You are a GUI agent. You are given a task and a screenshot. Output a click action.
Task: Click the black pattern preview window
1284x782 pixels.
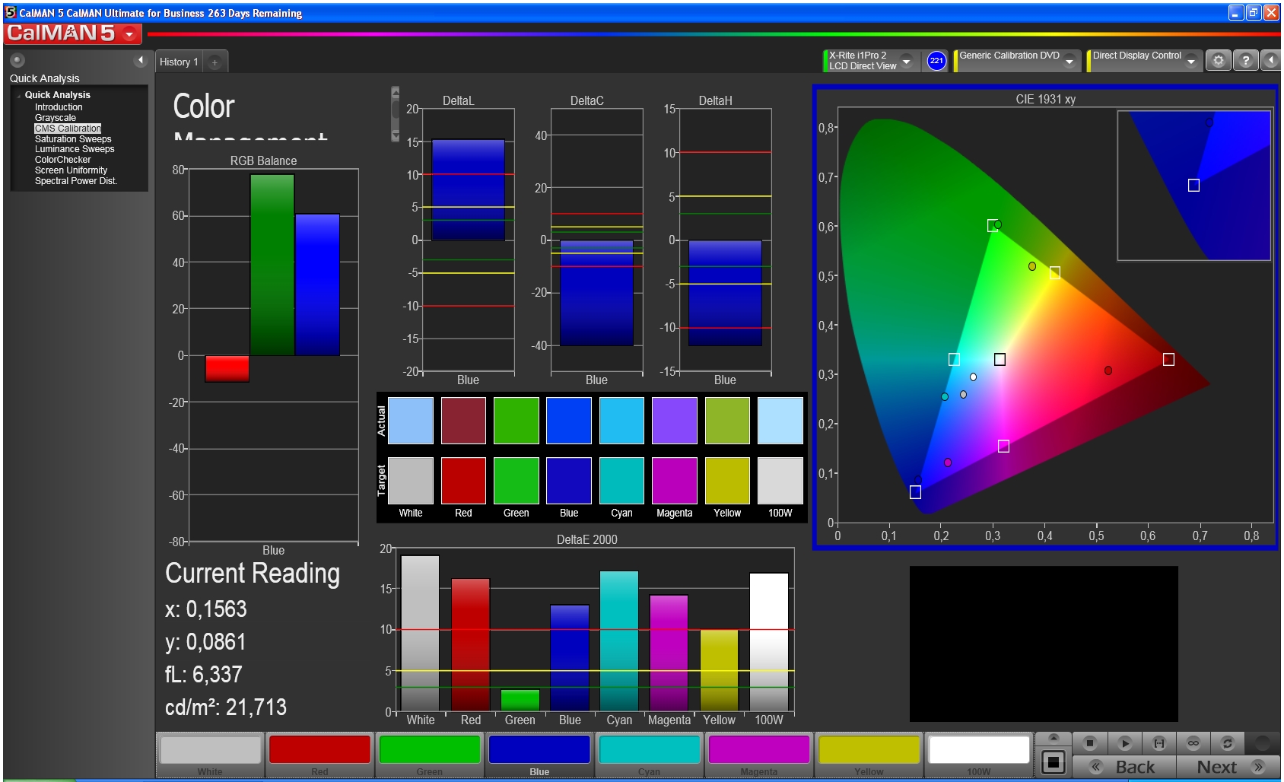1044,644
